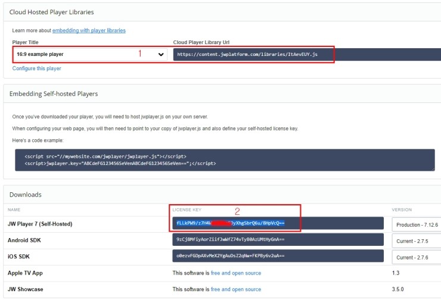Select the Android SDK license key field
Image resolution: width=441 pixels, height=303 pixels.
click(x=278, y=239)
